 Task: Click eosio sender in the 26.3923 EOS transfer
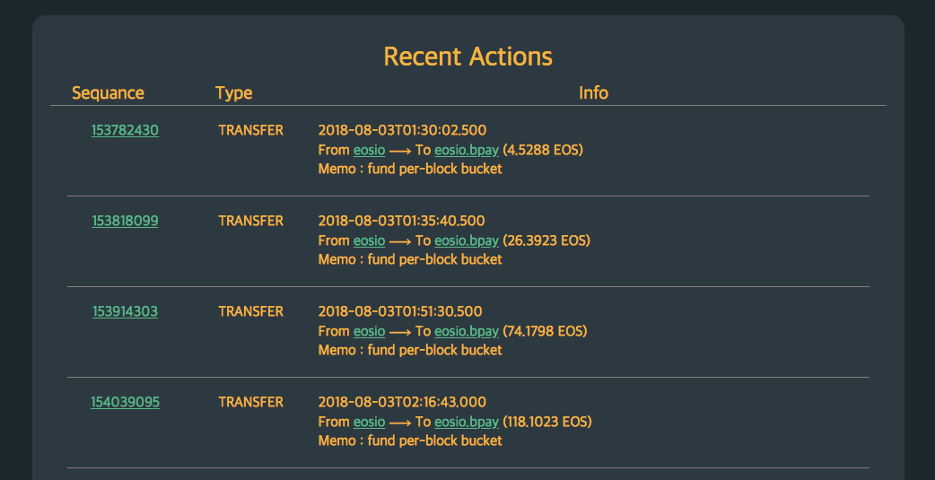pyautogui.click(x=369, y=240)
